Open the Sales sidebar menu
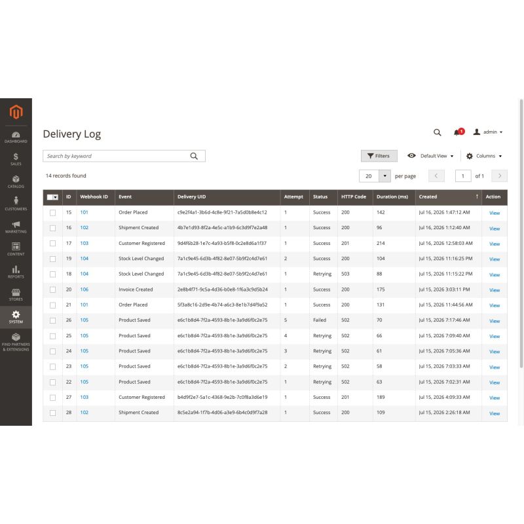The image size is (524, 524). 16,159
